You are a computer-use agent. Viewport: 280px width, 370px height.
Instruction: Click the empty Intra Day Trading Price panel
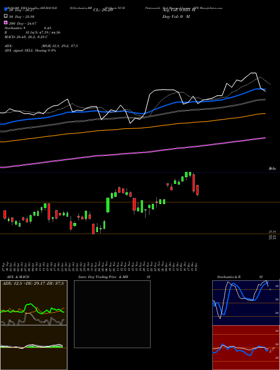(x=112, y=314)
